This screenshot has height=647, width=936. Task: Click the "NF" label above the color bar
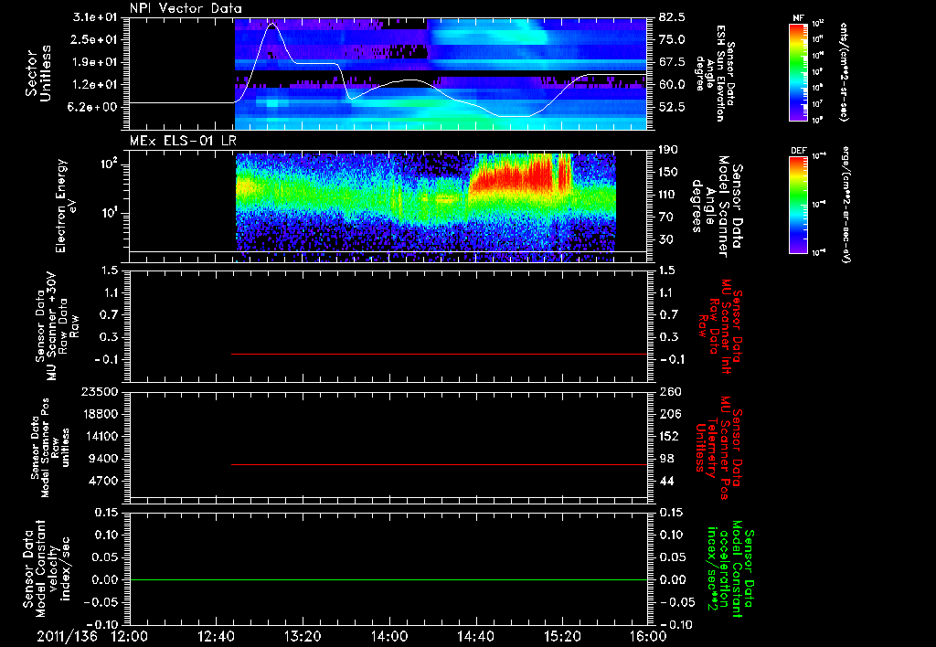[x=798, y=18]
